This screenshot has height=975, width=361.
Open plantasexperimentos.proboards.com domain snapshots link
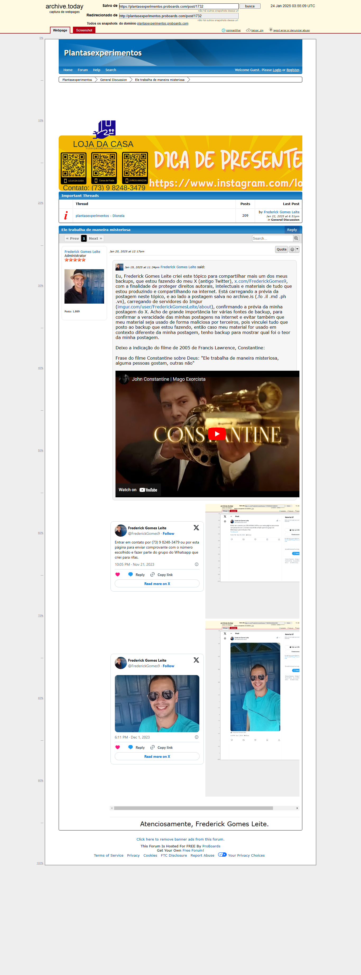pyautogui.click(x=163, y=24)
